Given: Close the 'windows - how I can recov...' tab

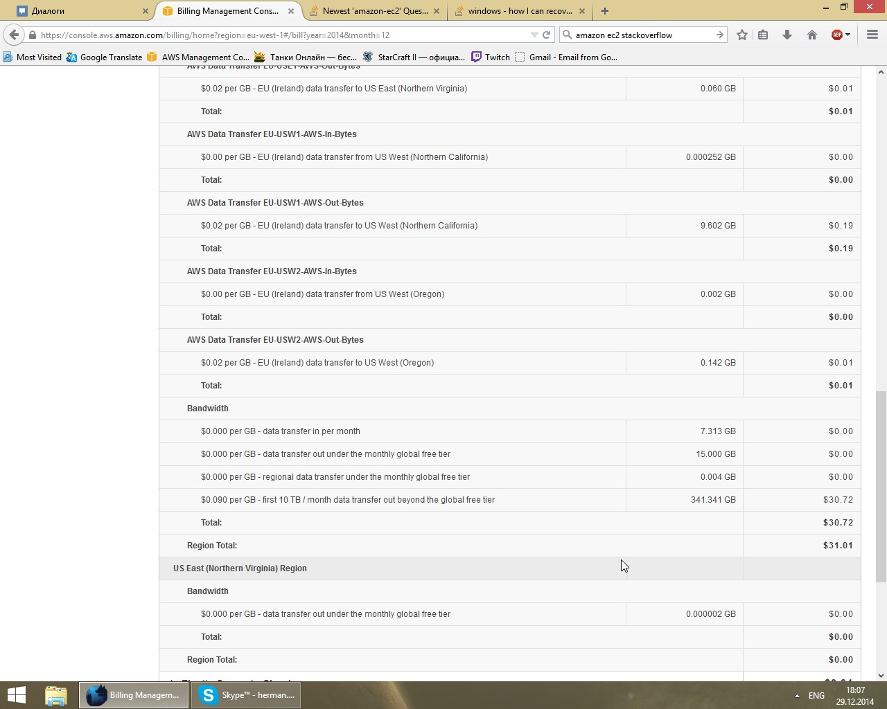Looking at the screenshot, I should [582, 11].
